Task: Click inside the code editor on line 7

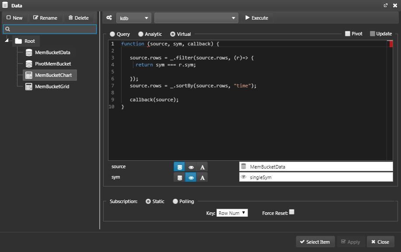Action: [193, 86]
